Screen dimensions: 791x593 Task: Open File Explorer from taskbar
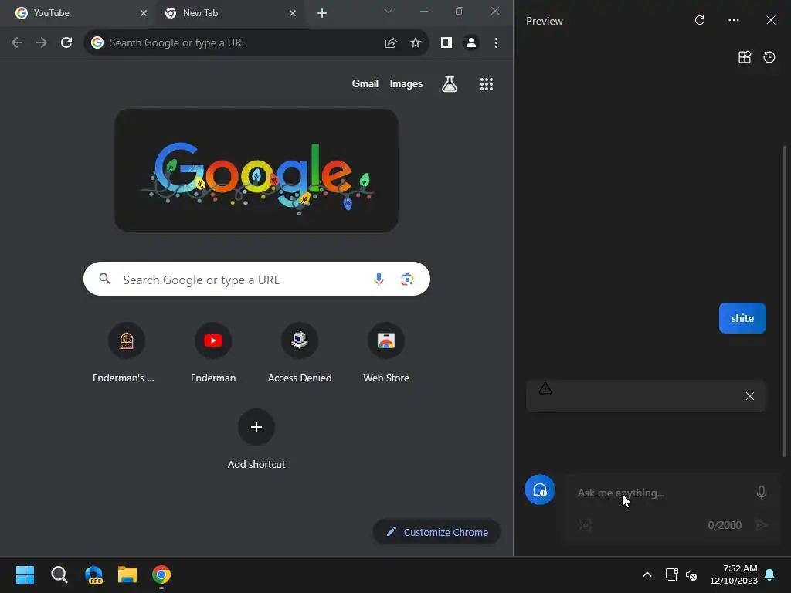tap(127, 574)
